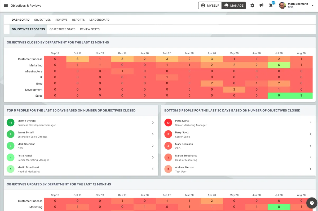Expand Petra Kalnai chevron in Top 5 list
Image resolution: width=318 pixels, height=211 pixels.
click(x=153, y=158)
